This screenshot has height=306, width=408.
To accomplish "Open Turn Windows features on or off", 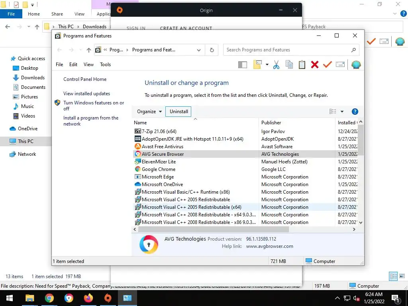I will (94, 106).
